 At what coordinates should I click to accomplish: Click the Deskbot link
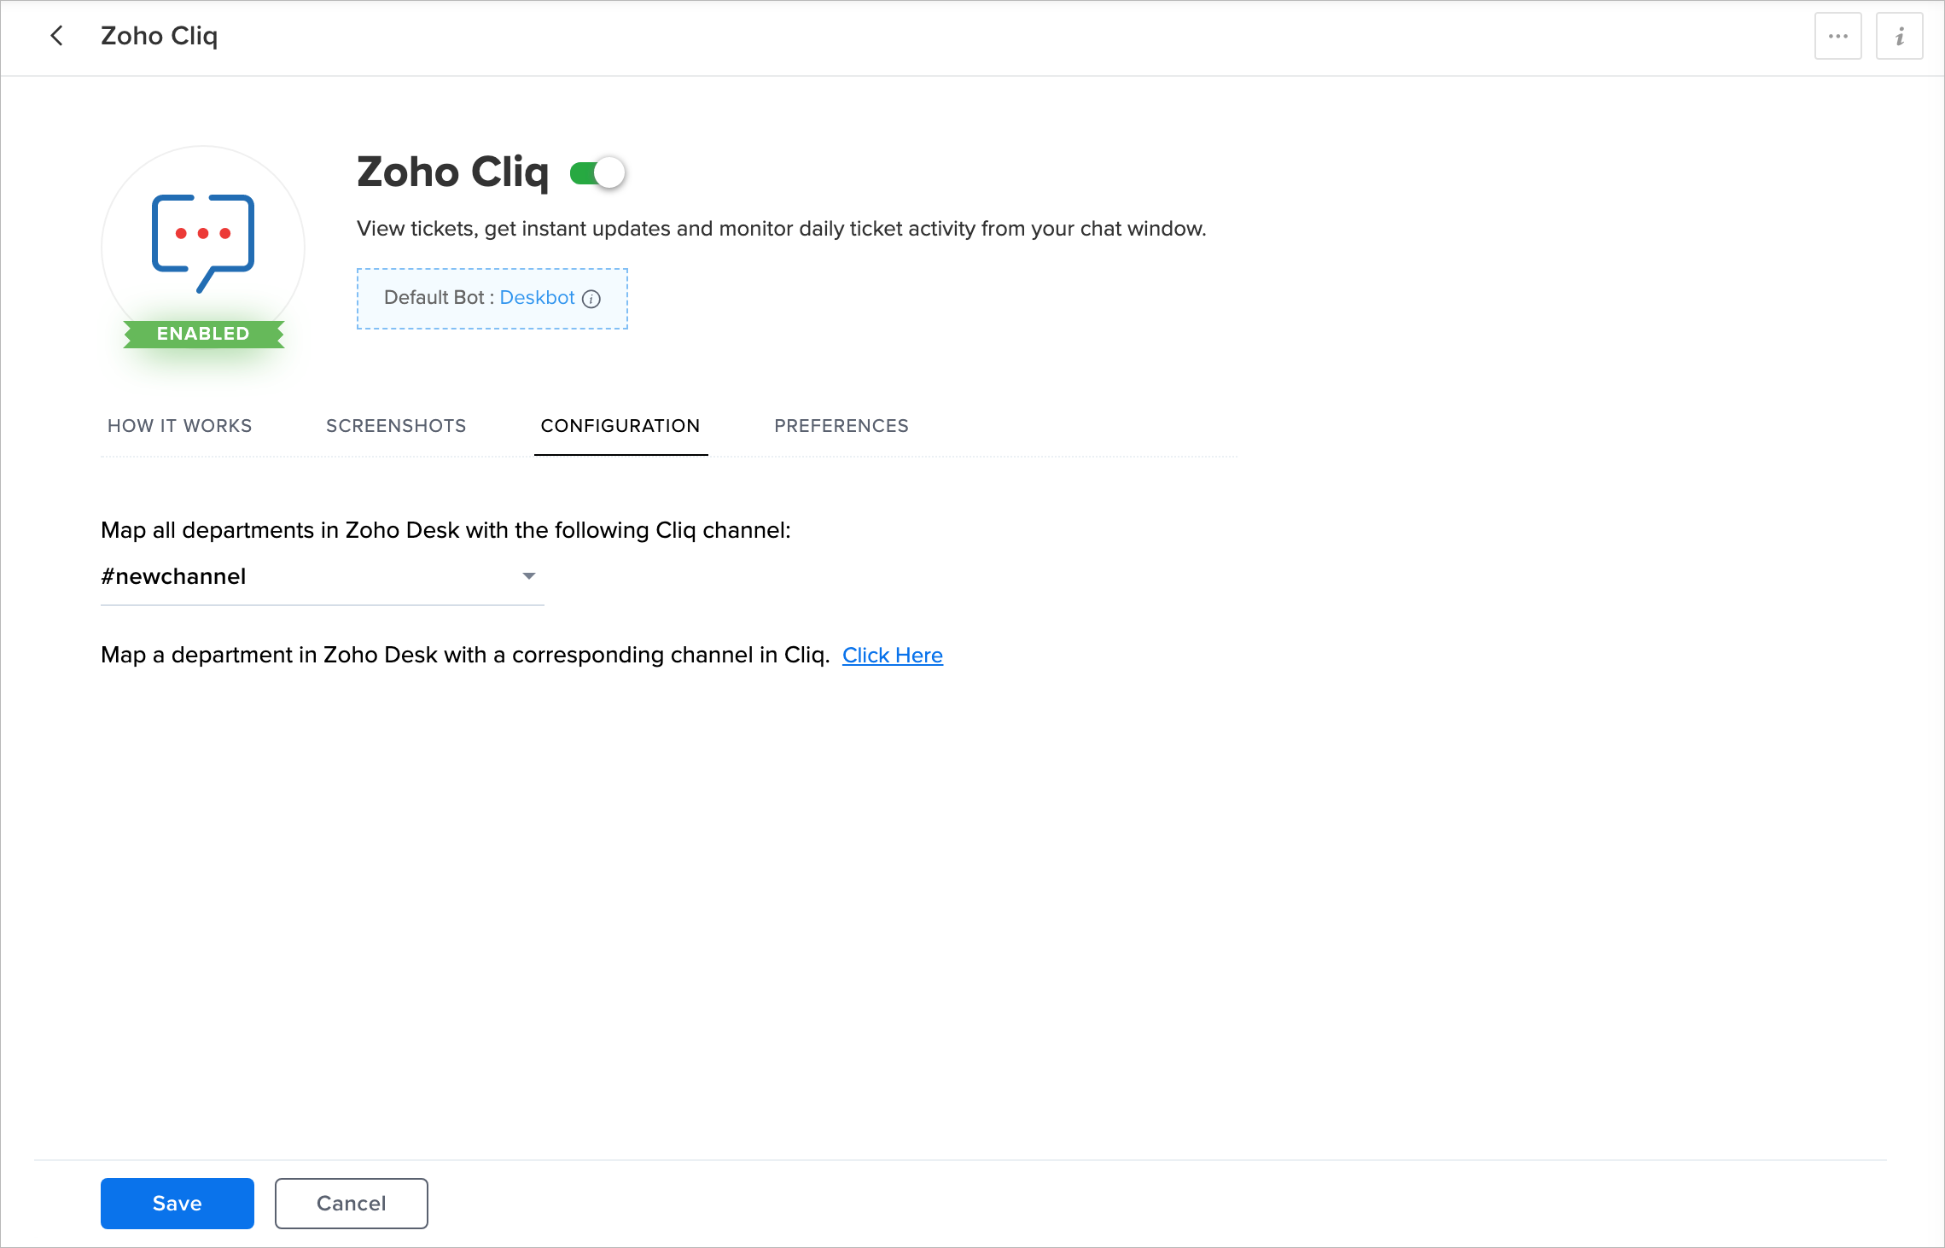coord(537,298)
